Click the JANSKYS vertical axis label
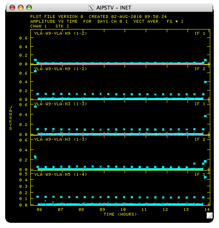 (x=11, y=118)
